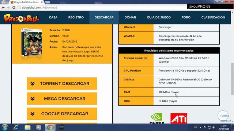Visit the FORO section

point(186,17)
